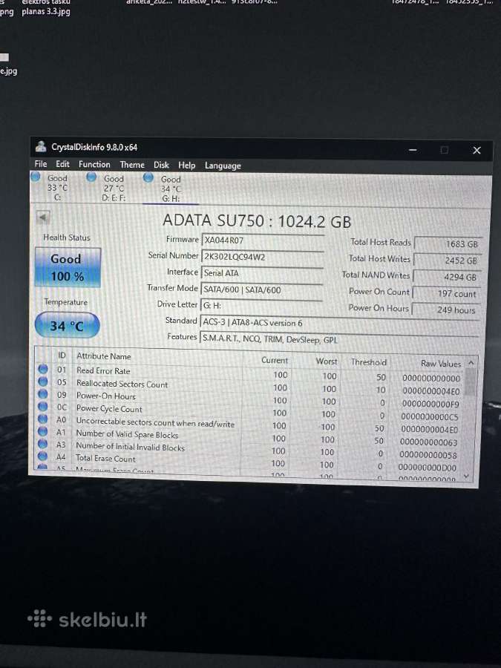Open the Edit menu
The width and height of the screenshot is (501, 668).
pyautogui.click(x=62, y=165)
